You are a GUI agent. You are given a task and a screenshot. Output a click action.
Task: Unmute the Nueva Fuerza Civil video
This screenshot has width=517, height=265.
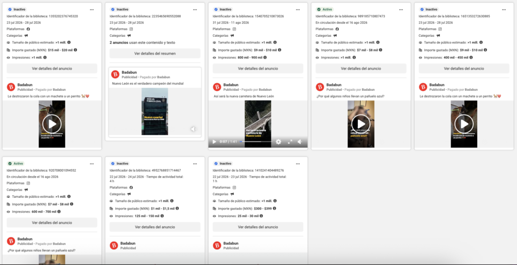(194, 129)
